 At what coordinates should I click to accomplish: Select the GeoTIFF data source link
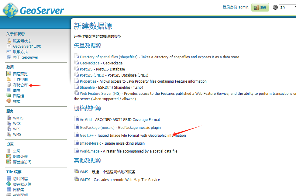[87, 136]
